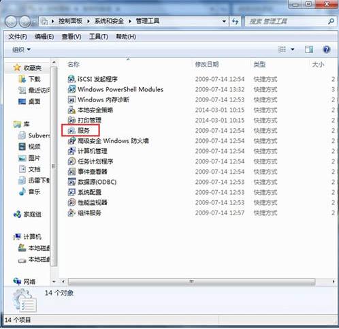Open the address bar history dropdown

tap(224, 21)
